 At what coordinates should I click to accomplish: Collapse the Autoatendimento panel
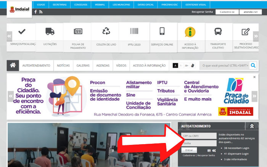point(252,126)
